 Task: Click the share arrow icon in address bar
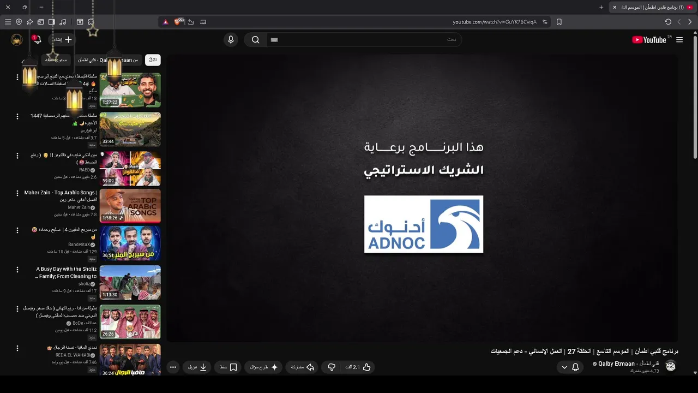191,22
